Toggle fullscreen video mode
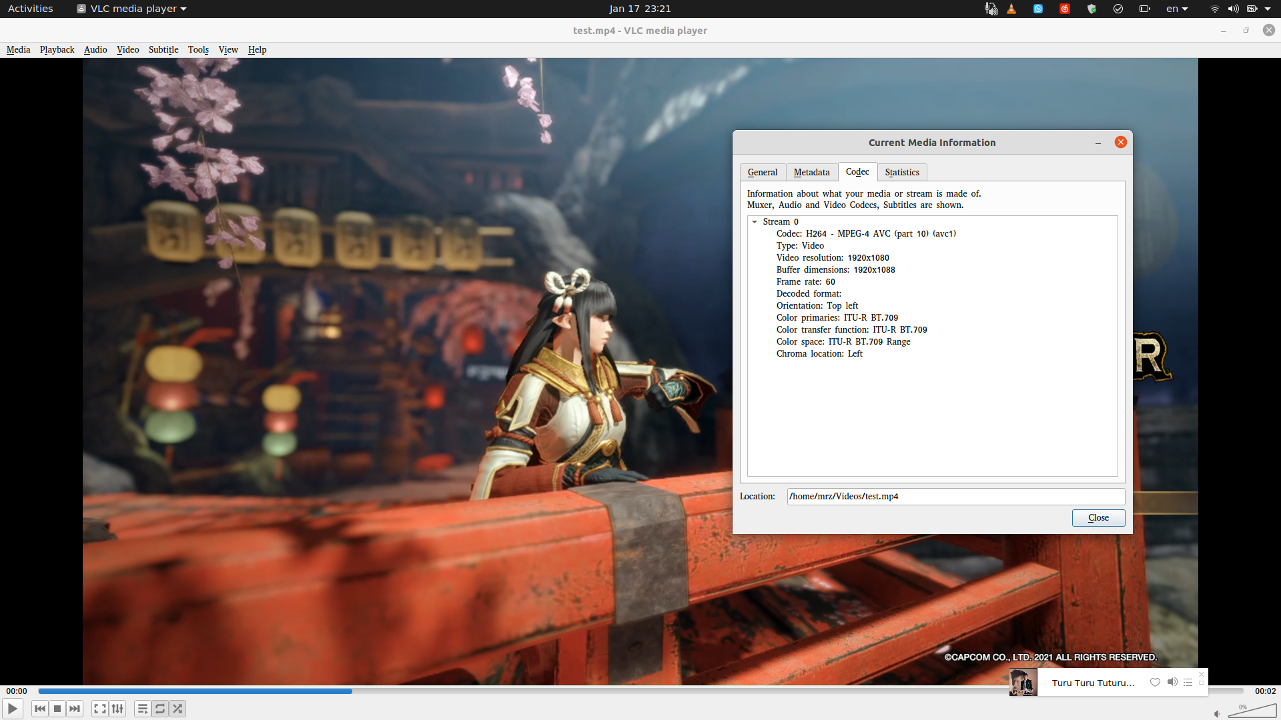This screenshot has width=1281, height=720. (x=100, y=709)
